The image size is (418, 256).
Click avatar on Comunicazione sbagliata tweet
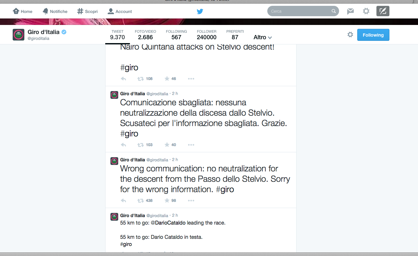coord(114,95)
